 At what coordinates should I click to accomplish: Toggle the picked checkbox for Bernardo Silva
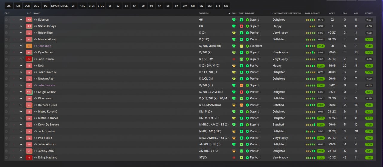[x=7, y=105]
